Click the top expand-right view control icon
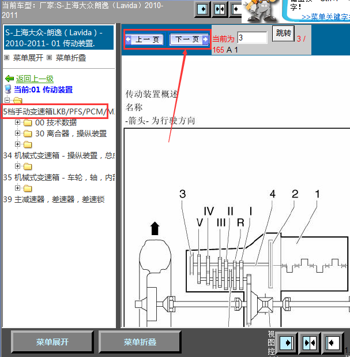 click(202, 9)
